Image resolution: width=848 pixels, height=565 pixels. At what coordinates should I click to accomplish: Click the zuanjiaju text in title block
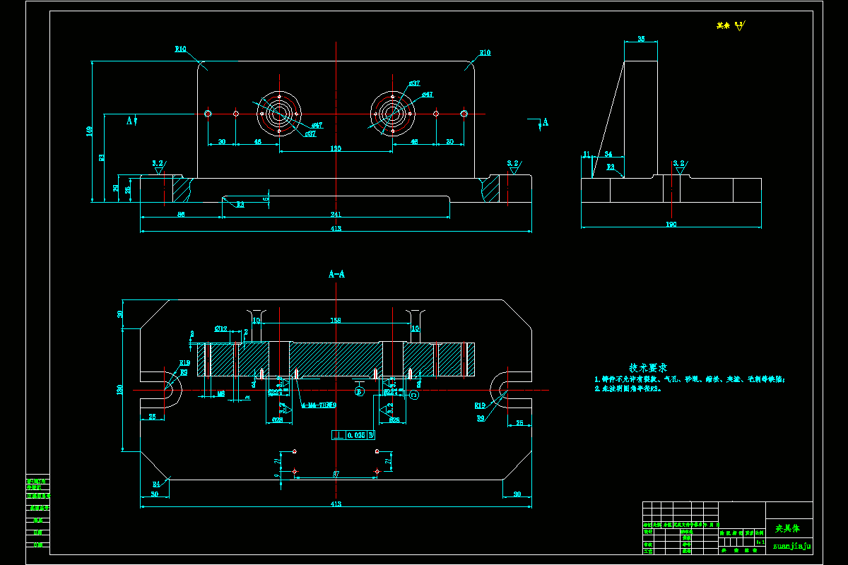791,545
